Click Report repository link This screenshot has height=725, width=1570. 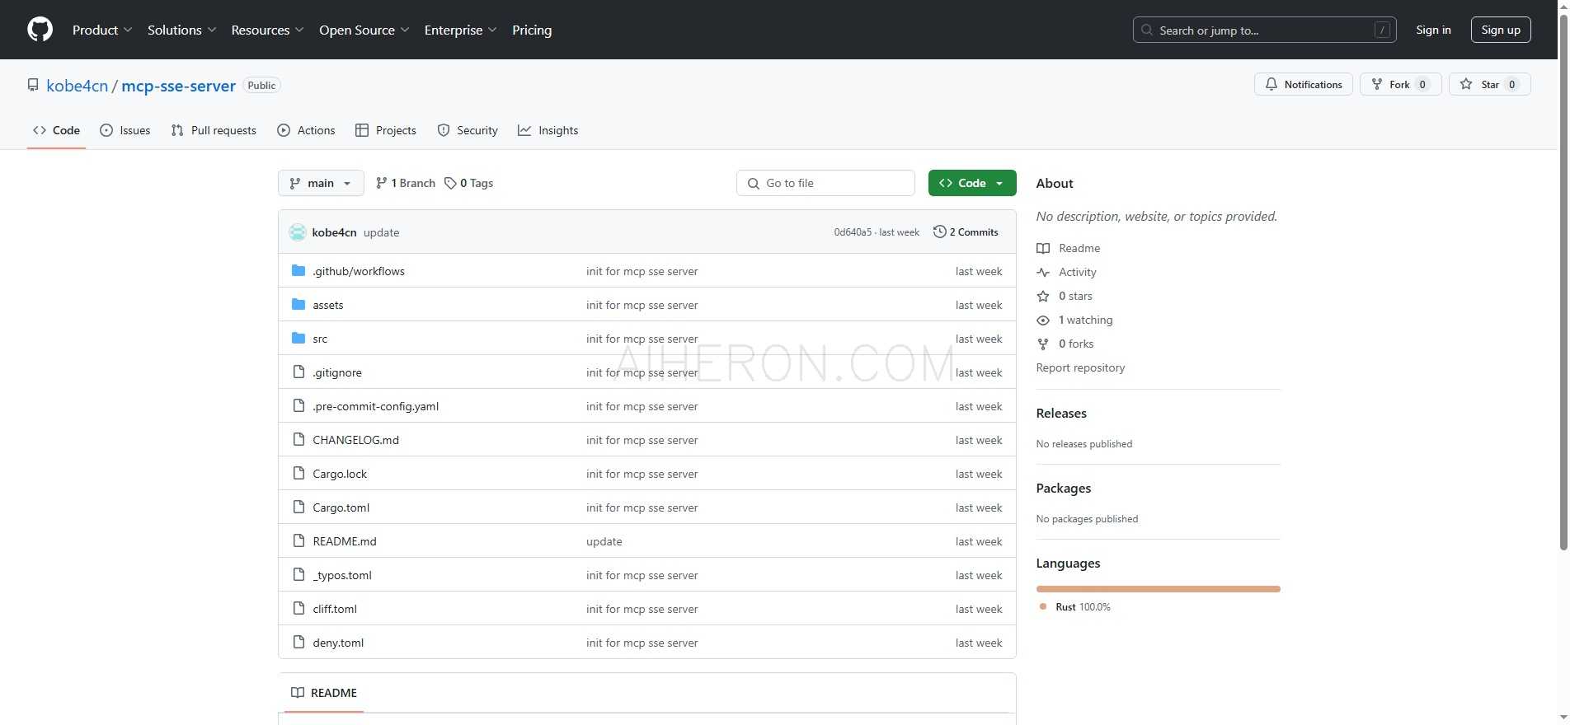[x=1080, y=367]
